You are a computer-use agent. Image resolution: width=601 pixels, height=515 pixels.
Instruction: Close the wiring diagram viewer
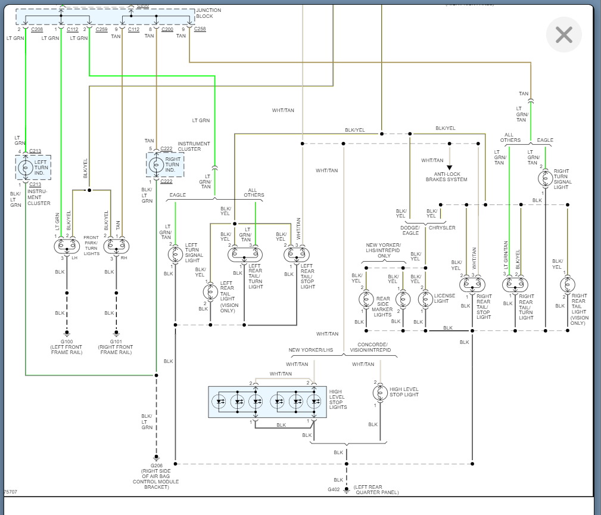pos(563,35)
